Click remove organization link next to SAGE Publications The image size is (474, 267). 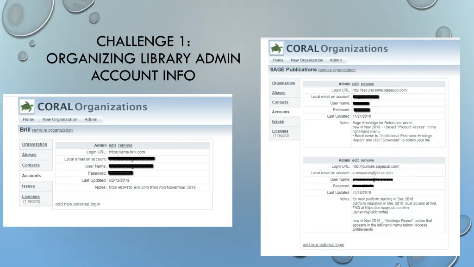(337, 70)
